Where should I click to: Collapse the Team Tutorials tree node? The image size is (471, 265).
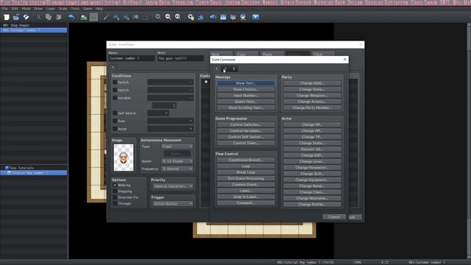[3, 168]
